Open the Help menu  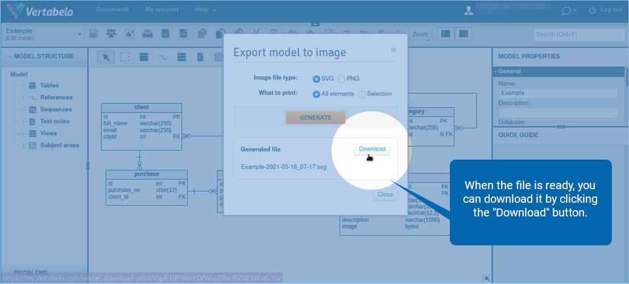[205, 10]
